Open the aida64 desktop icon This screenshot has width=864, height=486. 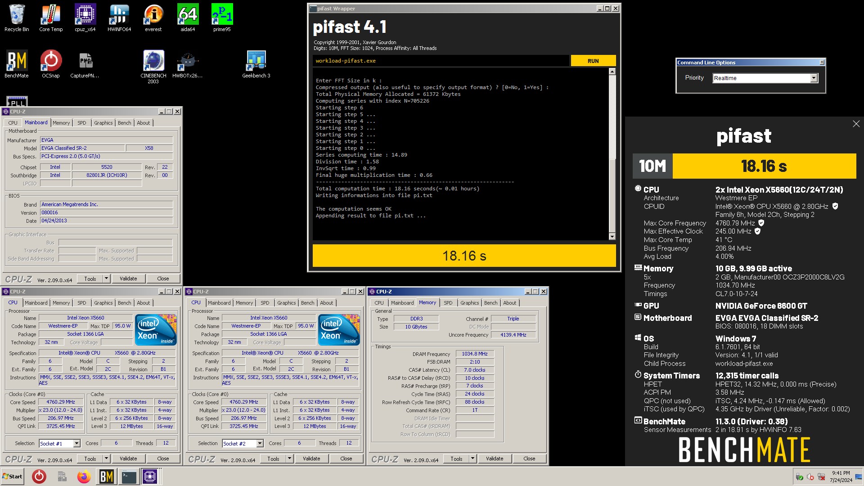[x=188, y=18]
